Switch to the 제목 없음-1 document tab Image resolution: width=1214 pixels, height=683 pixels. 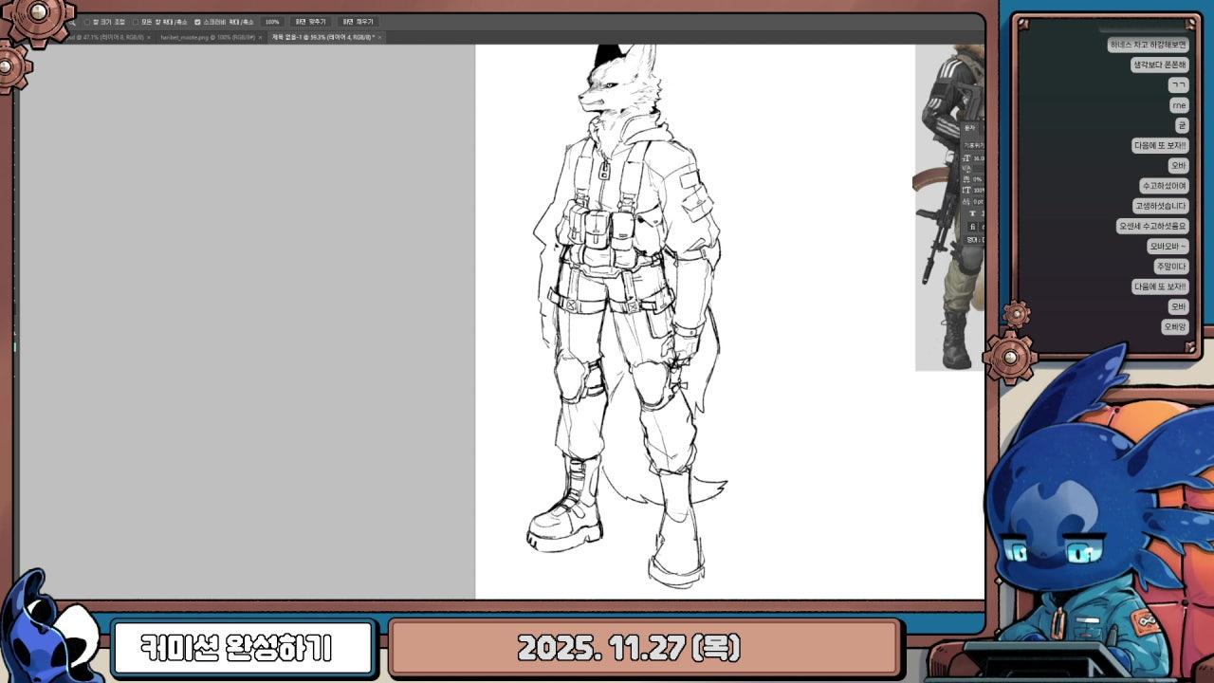[322, 37]
